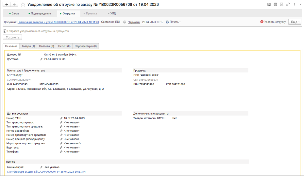The image size is (304, 176).
Task: Close the shipment notice window
Action: point(300,4)
